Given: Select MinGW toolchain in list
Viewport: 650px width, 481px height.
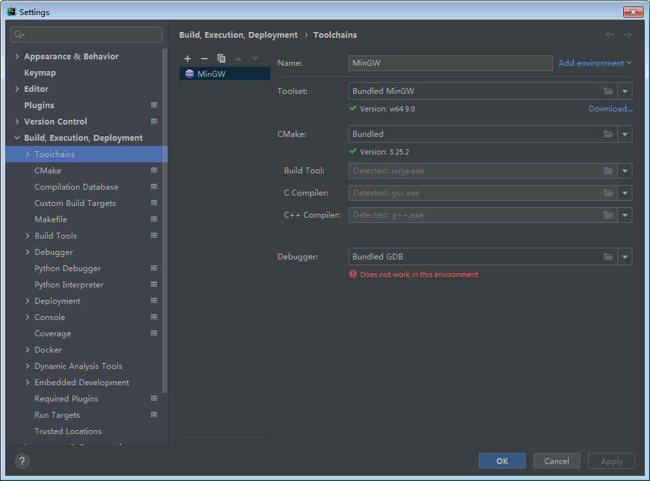Looking at the screenshot, I should click(225, 74).
